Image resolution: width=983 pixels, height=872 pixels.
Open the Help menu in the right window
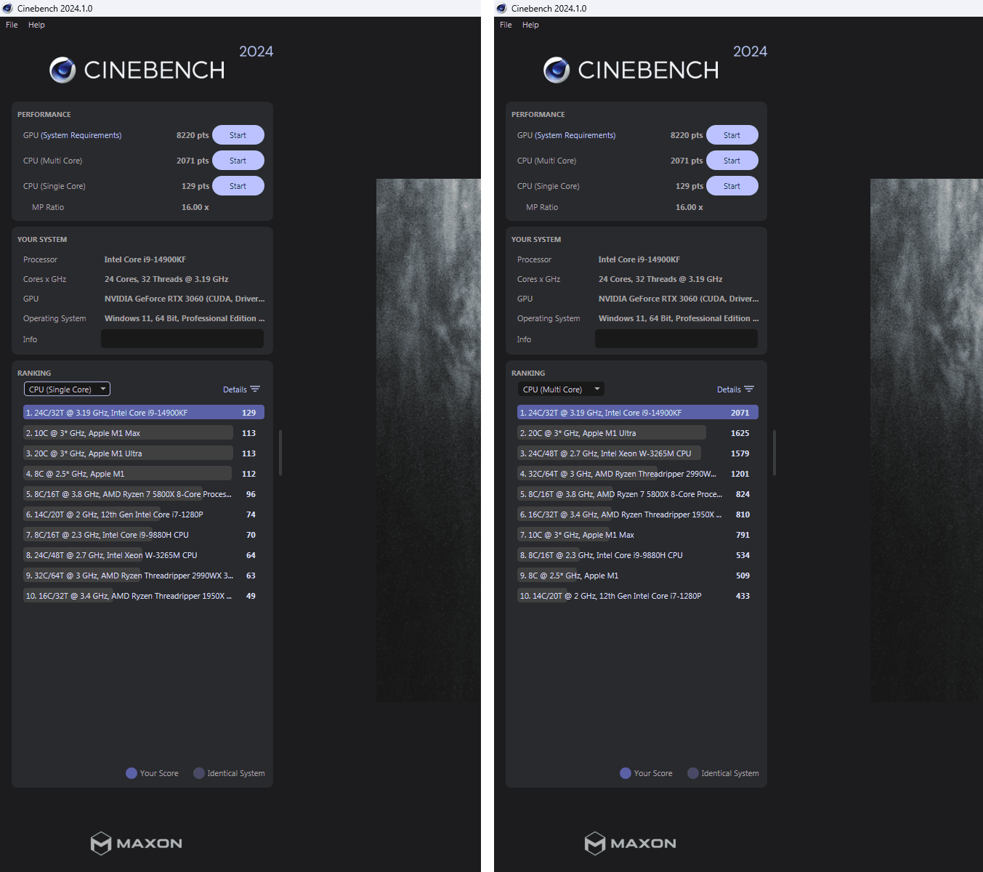click(x=530, y=25)
